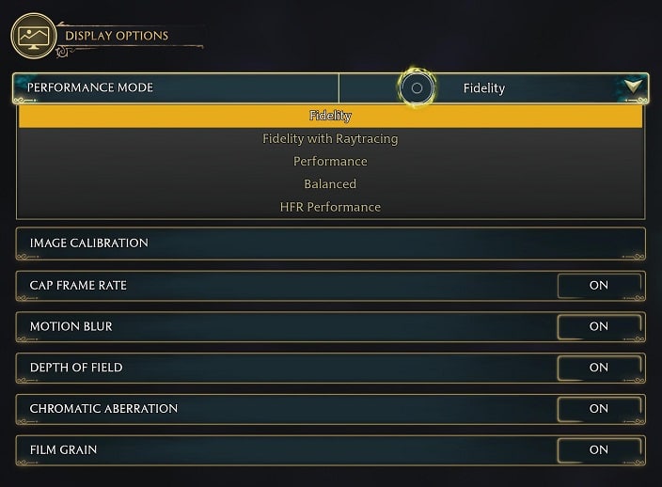
Task: Collapse the Performance Mode dropdown arrow
Action: [633, 88]
